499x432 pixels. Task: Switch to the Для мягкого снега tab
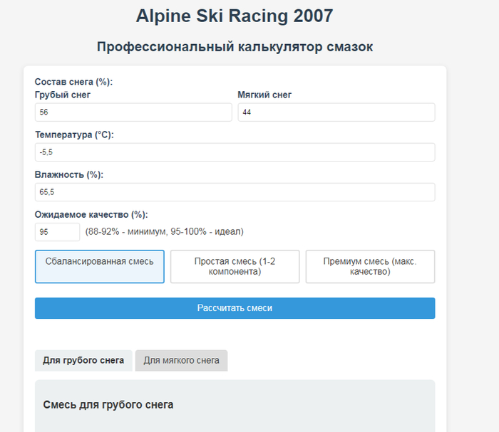point(181,361)
